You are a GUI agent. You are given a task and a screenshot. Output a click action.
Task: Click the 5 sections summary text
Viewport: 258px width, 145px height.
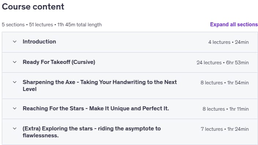click(x=13, y=24)
